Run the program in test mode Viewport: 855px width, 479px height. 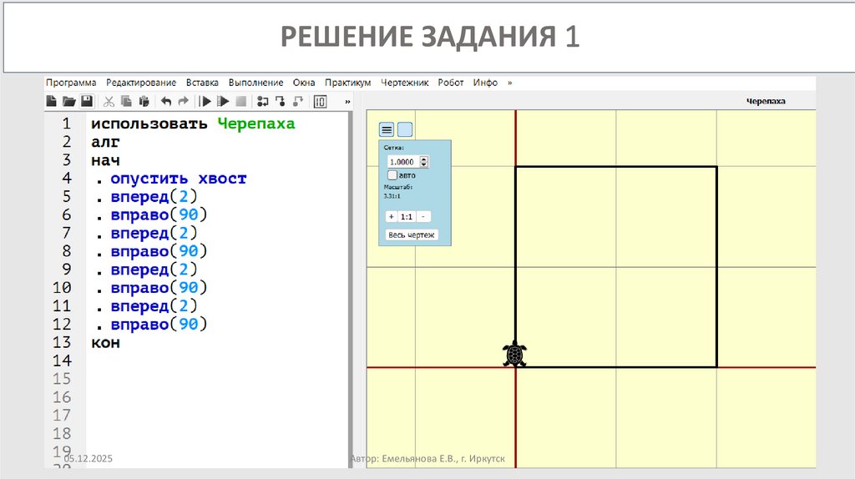click(x=223, y=101)
